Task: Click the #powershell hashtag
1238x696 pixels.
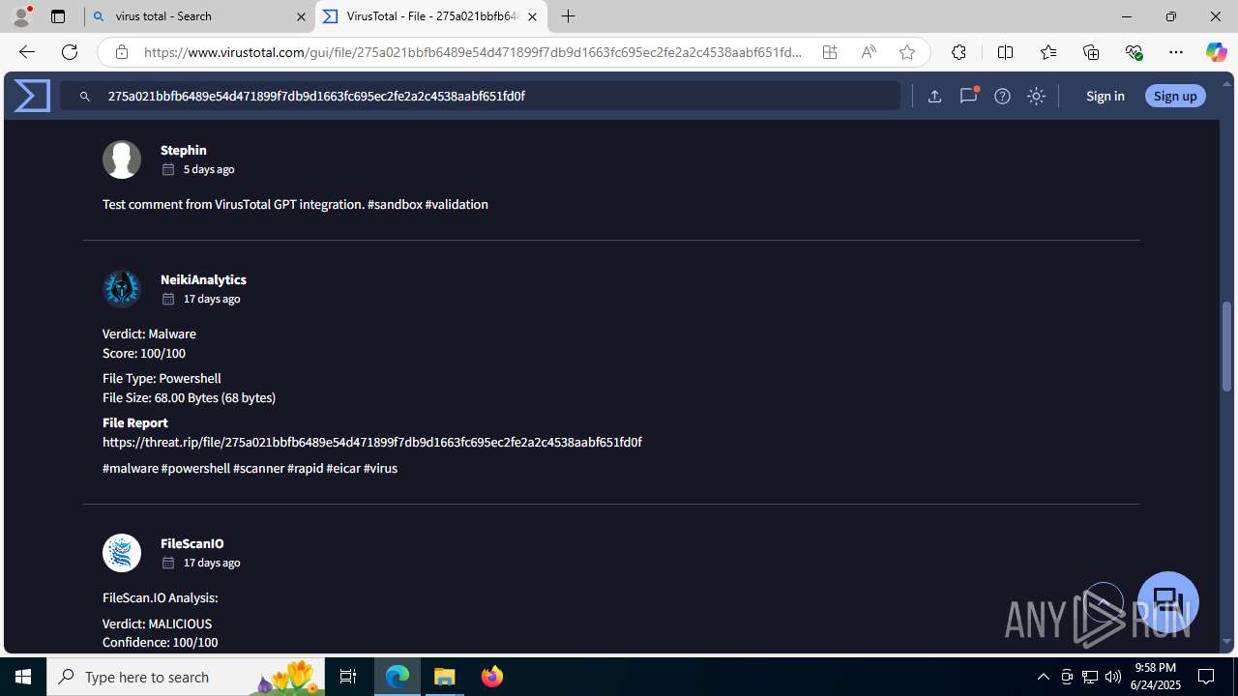Action: 195,468
